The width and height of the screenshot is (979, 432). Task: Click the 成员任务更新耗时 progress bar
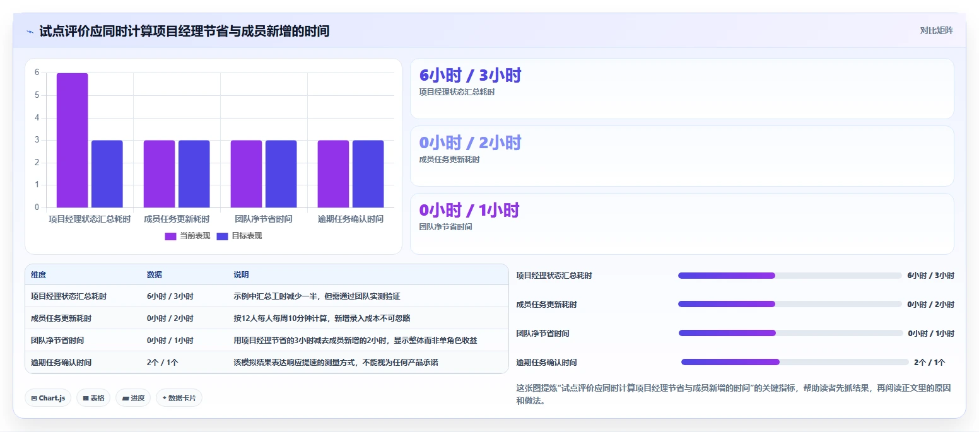click(x=790, y=304)
